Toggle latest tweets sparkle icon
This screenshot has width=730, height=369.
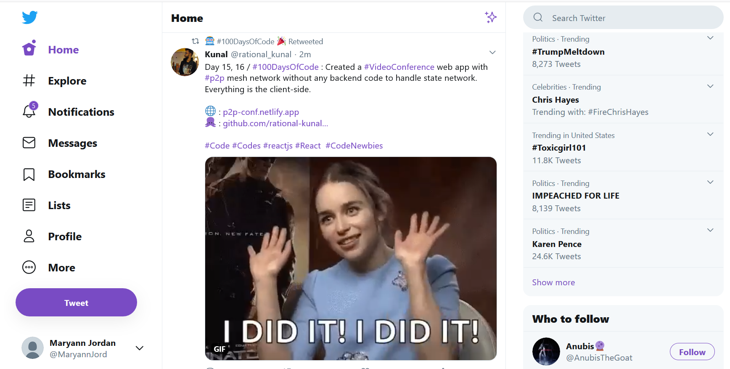coord(491,17)
